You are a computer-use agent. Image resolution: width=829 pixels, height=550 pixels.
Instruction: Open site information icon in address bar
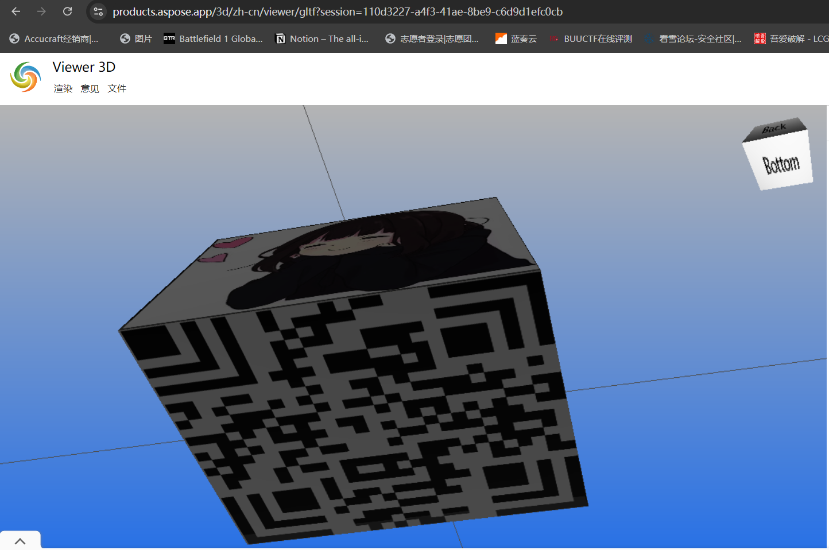coord(98,11)
